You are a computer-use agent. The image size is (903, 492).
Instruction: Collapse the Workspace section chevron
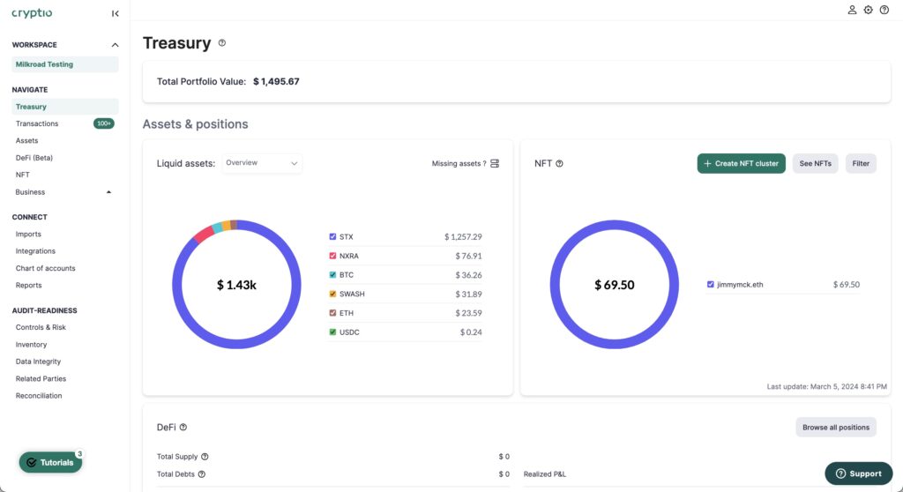115,45
